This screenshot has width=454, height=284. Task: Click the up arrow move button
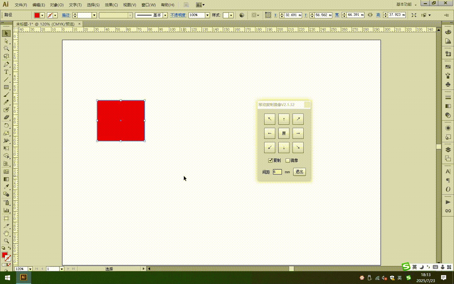284,119
